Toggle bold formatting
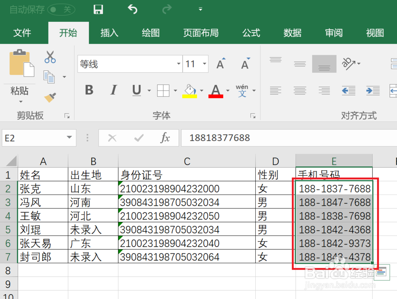The width and height of the screenshot is (397, 299). click(x=89, y=90)
